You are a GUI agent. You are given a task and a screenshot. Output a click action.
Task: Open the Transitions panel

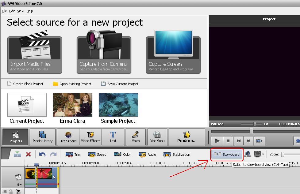[x=68, y=137]
